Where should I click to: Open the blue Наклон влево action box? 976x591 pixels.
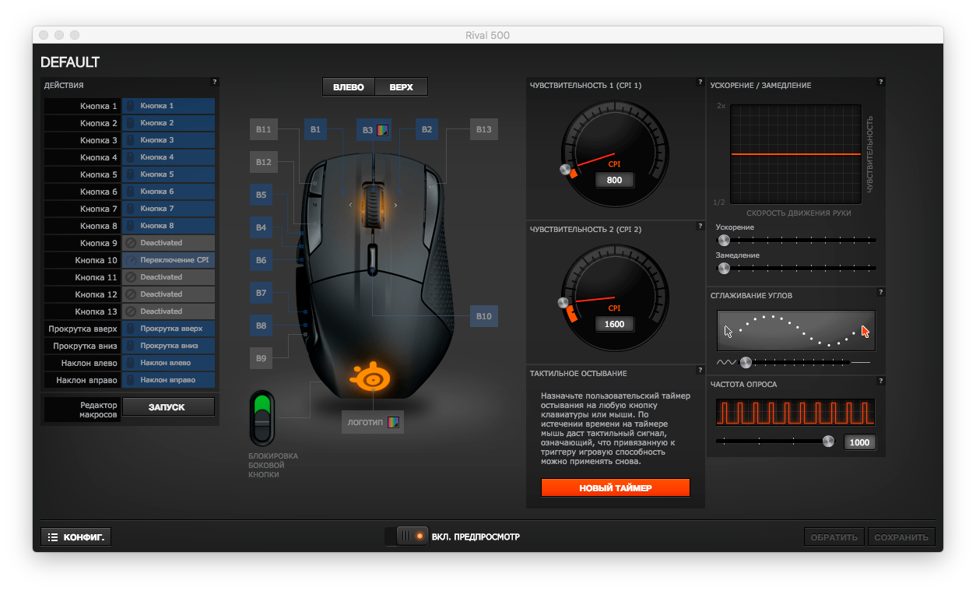[x=168, y=363]
